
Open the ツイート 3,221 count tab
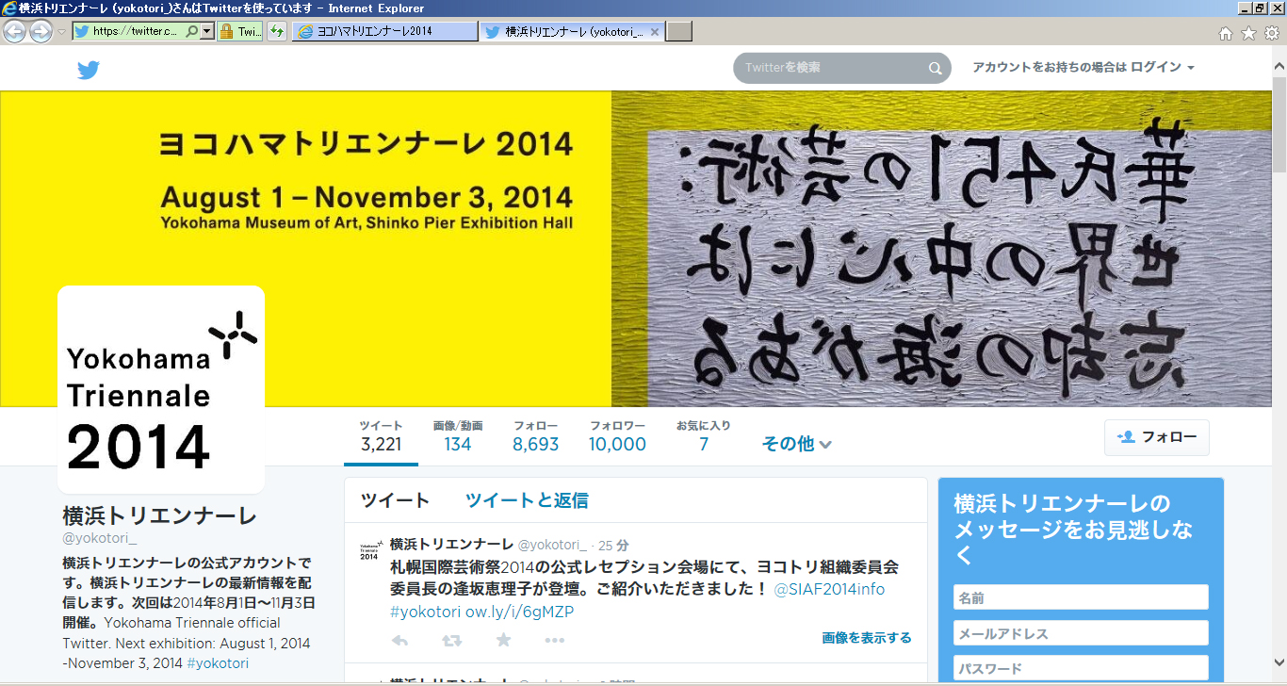tap(382, 436)
